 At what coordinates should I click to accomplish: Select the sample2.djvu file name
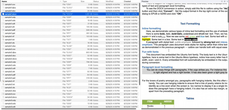coord(10,52)
